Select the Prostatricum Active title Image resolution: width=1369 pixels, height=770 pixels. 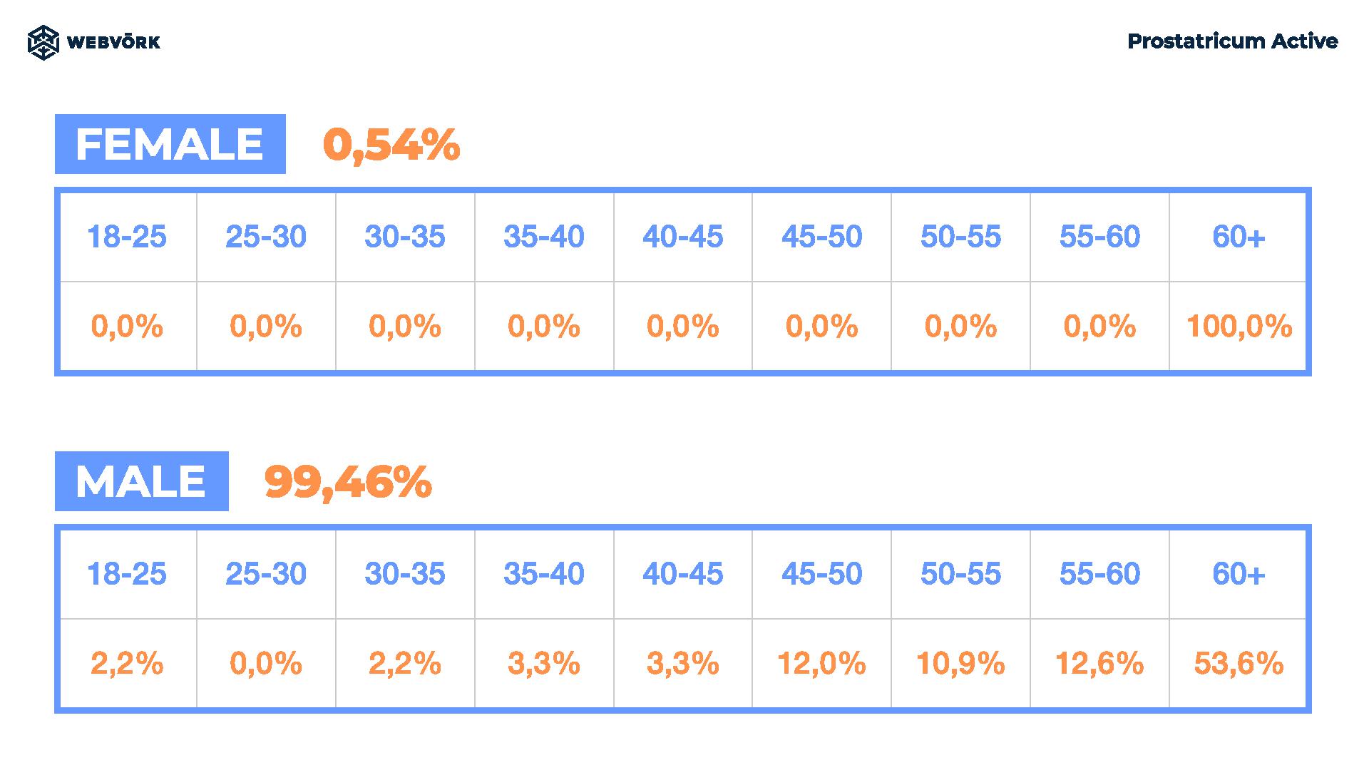pyautogui.click(x=1232, y=41)
